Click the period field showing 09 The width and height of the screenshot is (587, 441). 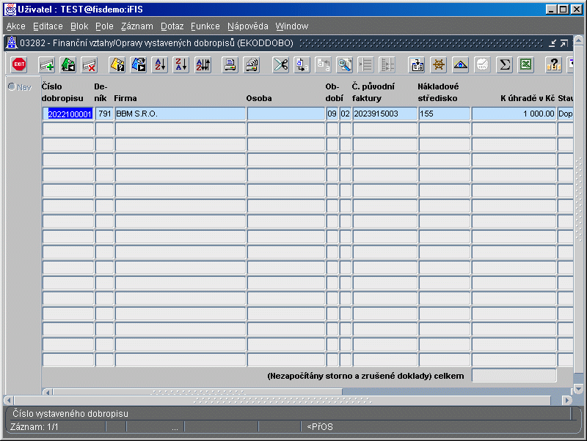(332, 114)
